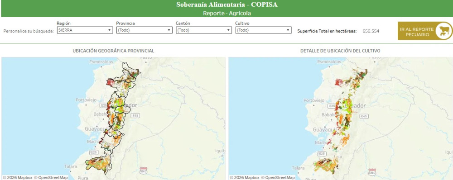
Task: Click Esmeraldas label on right map
Action: pos(329,62)
